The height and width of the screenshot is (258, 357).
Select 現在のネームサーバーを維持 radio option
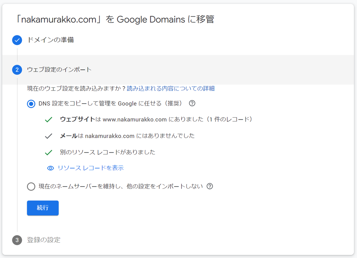point(31,187)
